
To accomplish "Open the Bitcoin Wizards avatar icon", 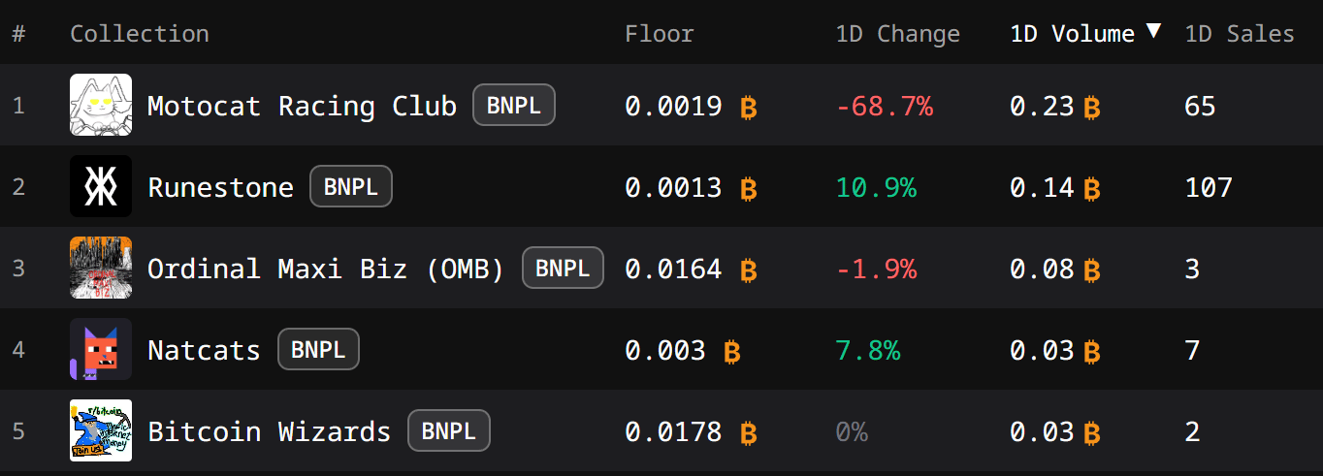I will [101, 430].
